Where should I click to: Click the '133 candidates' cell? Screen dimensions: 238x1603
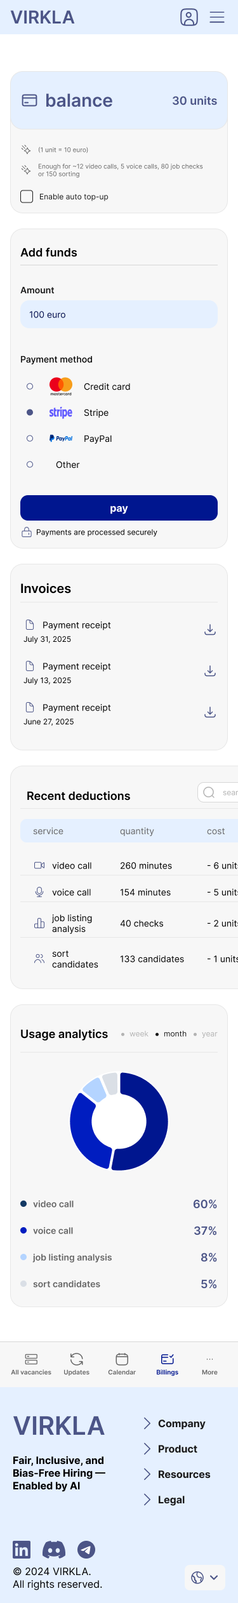click(152, 959)
